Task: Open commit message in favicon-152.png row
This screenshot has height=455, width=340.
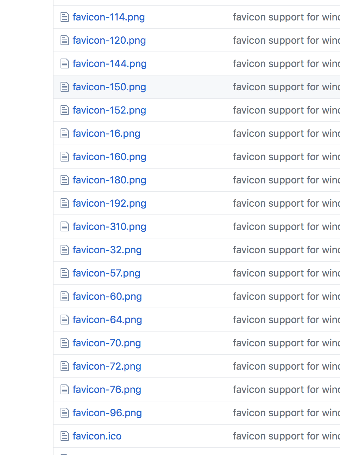Action: [286, 110]
